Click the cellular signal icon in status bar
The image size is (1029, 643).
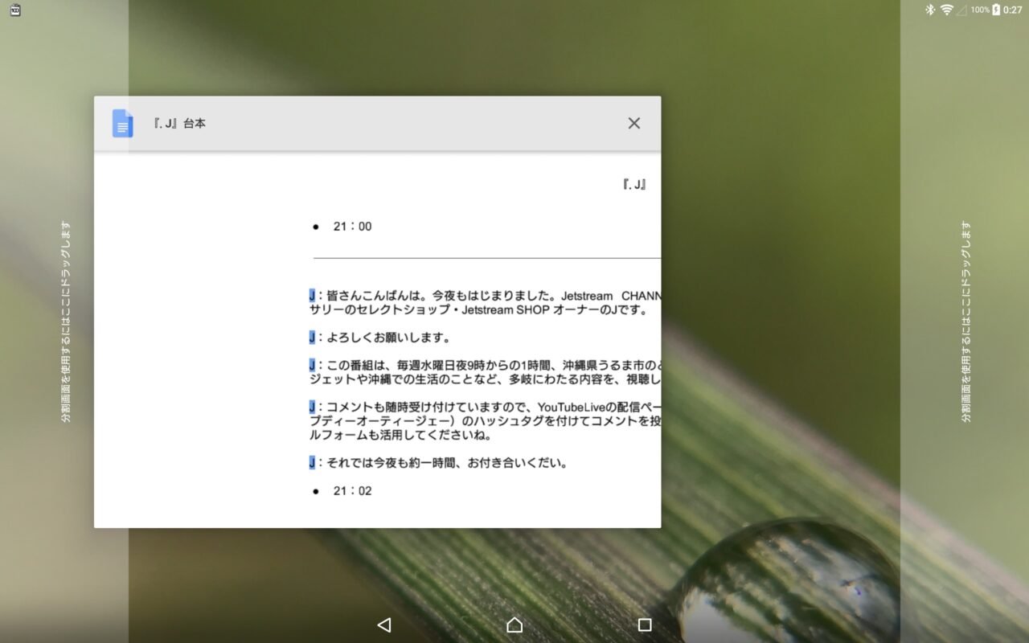[961, 10]
